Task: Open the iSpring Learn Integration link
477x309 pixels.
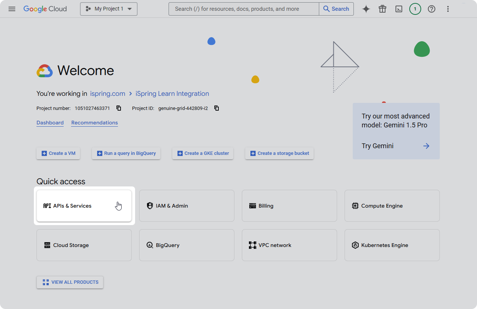Action: tap(172, 94)
